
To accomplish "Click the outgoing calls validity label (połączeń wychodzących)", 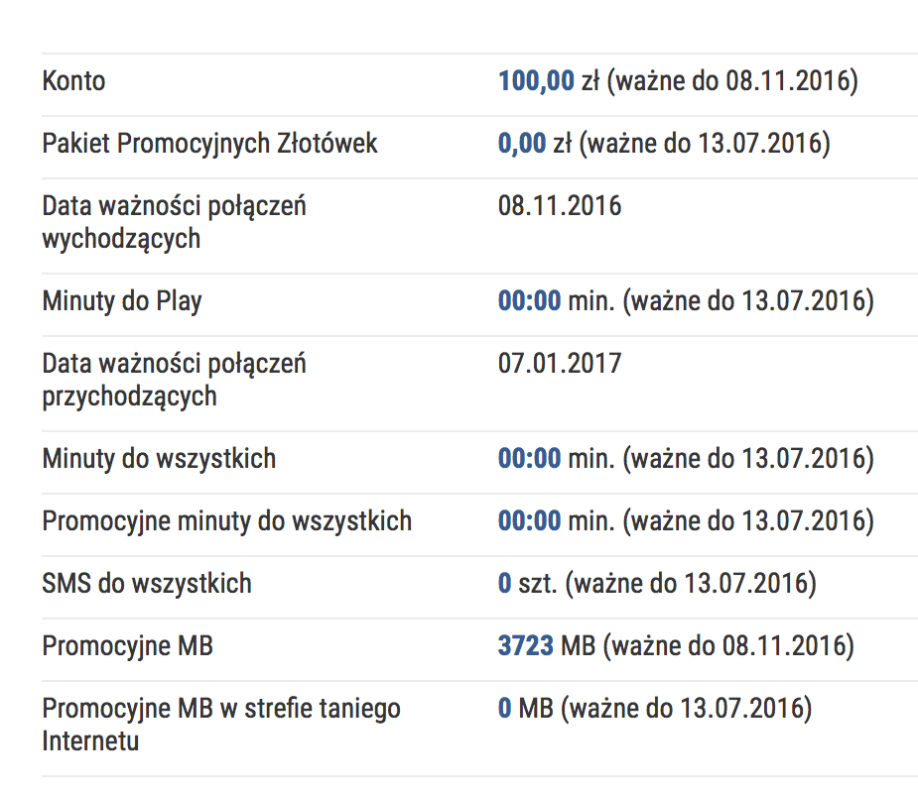I will (x=174, y=222).
